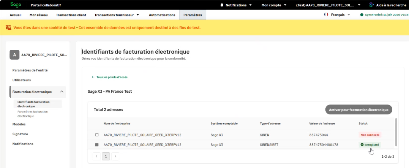This screenshot has width=409, height=168.
Task: Click the Système comptable column header
Action: tap(224, 124)
